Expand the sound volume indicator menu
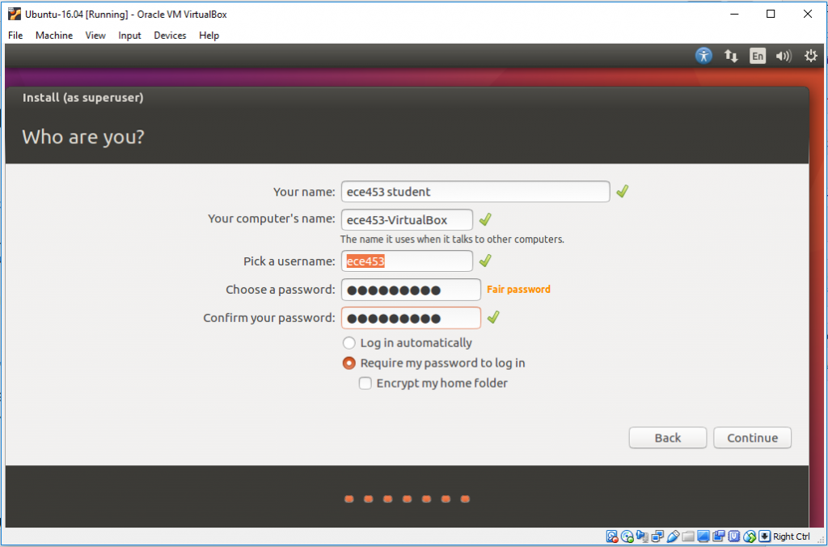 coord(783,56)
